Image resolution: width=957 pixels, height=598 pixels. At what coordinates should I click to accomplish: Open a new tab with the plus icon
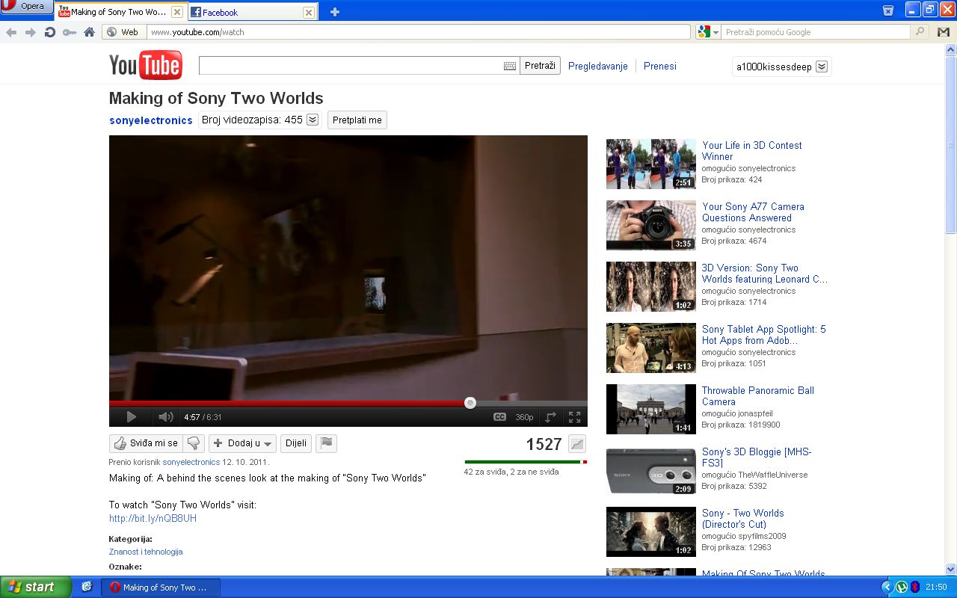point(334,12)
